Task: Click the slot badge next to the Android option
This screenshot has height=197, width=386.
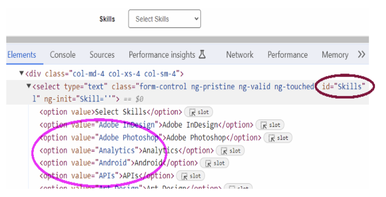Action: pos(214,163)
